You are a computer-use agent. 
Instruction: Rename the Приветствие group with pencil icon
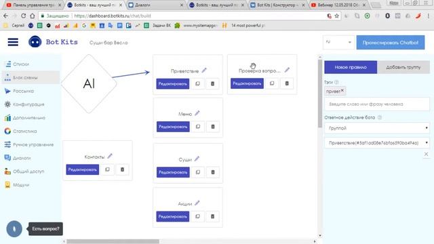point(204,70)
